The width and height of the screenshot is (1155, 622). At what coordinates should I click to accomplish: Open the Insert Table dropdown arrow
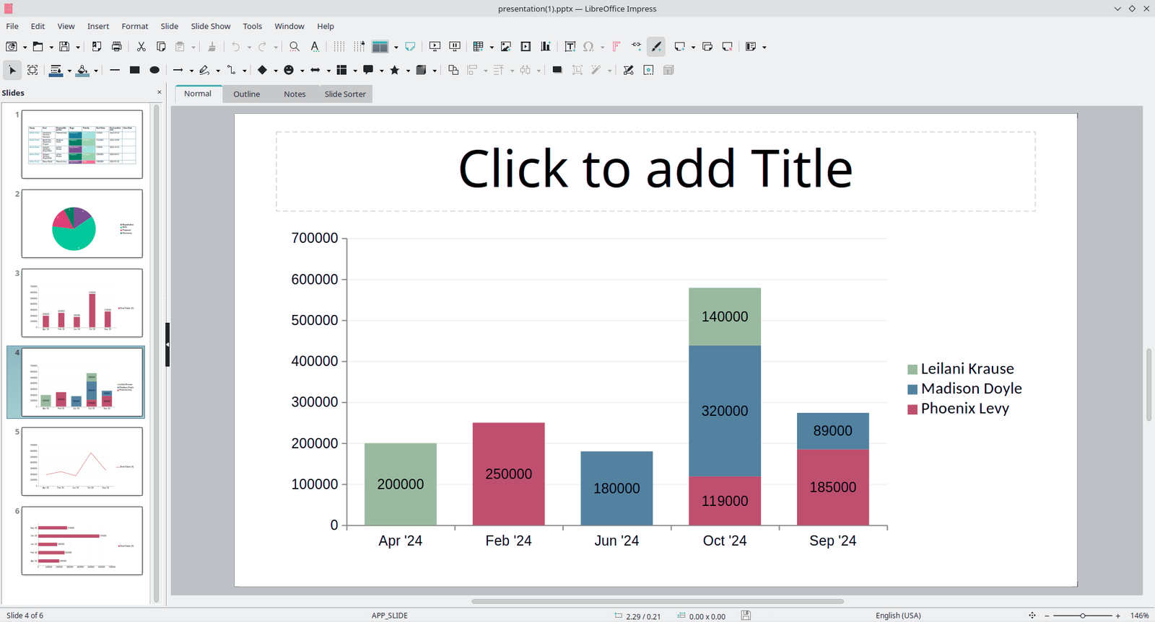point(492,48)
